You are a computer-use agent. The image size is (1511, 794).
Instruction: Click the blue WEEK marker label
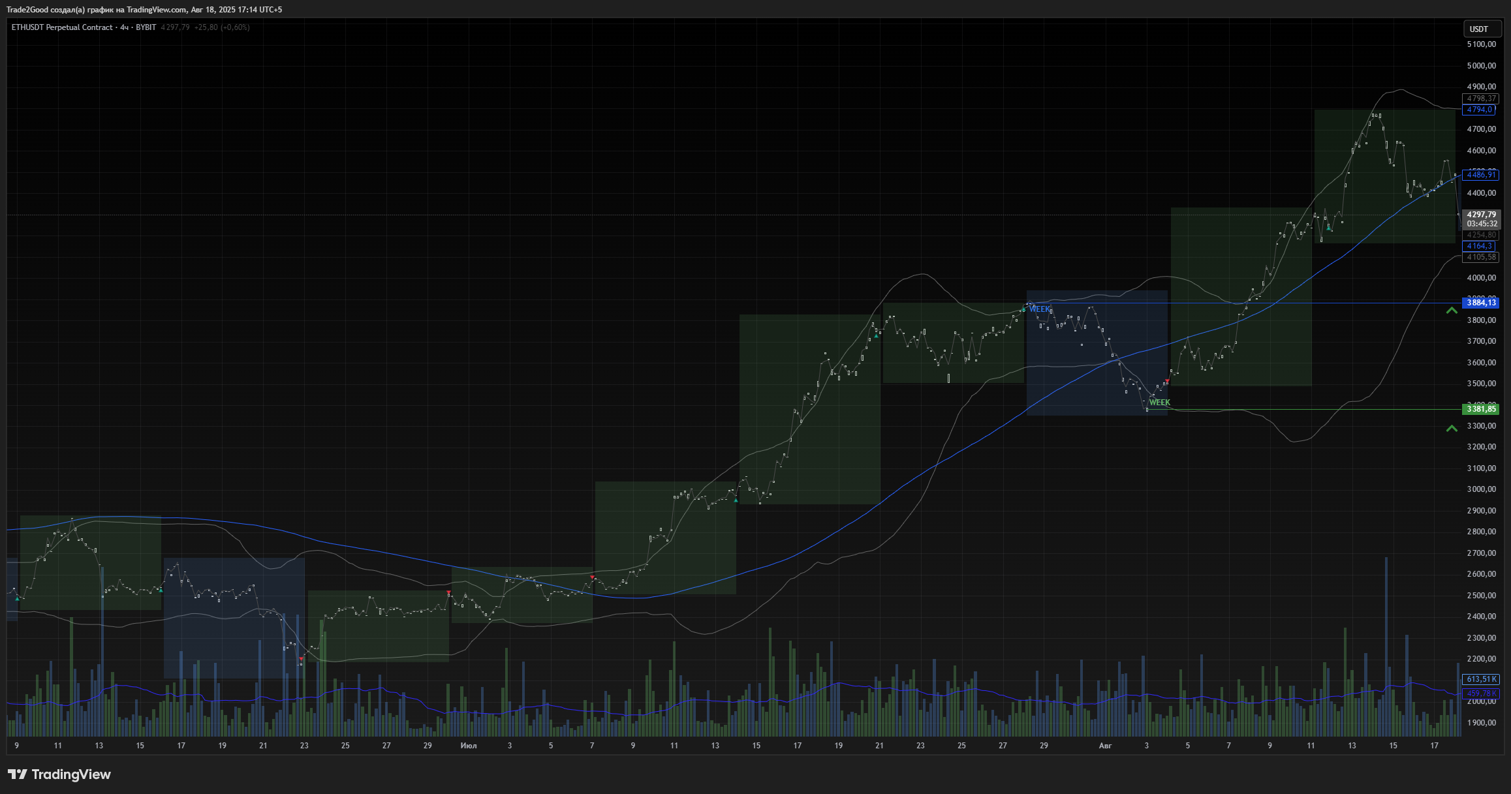point(1040,309)
